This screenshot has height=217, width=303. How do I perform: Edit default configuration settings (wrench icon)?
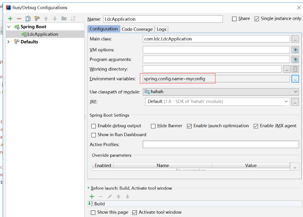[37, 19]
